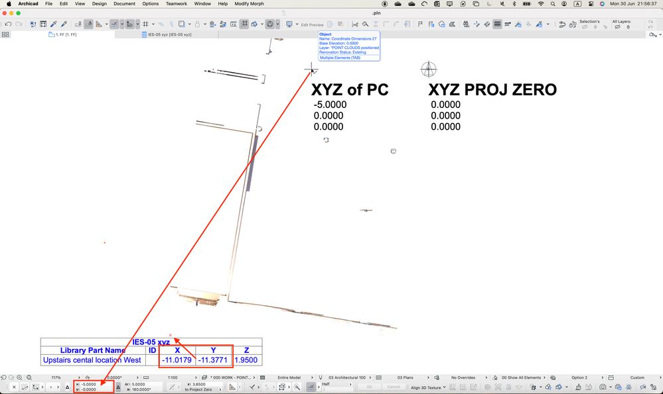Click the Z field showing 3.8500
Image resolution: width=663 pixels, height=394 pixels.
tap(206, 384)
